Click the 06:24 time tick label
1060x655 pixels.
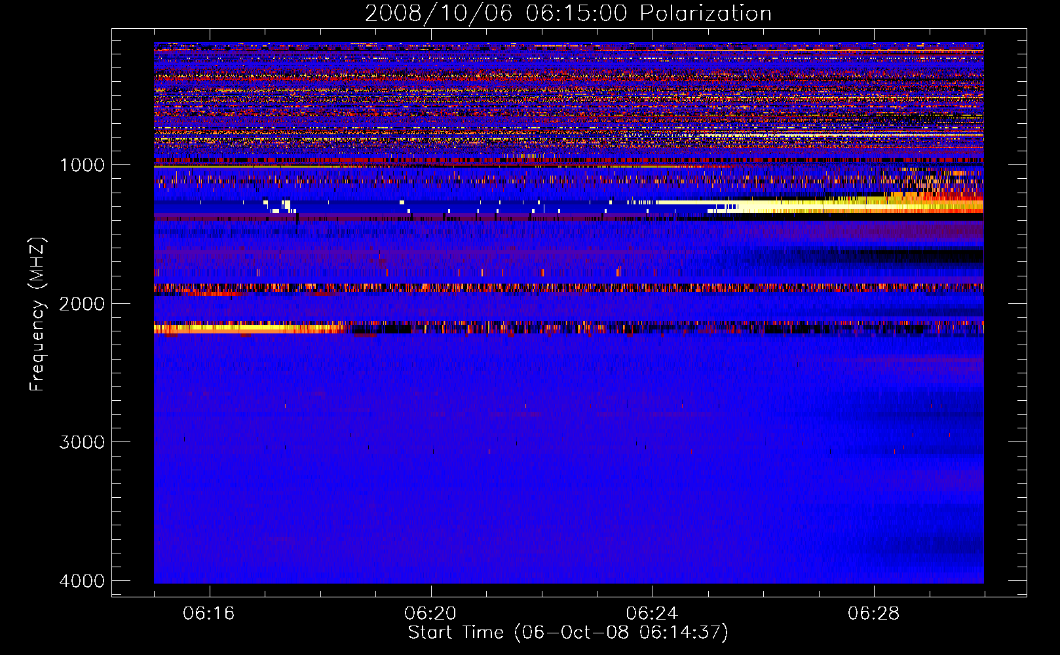pyautogui.click(x=652, y=614)
